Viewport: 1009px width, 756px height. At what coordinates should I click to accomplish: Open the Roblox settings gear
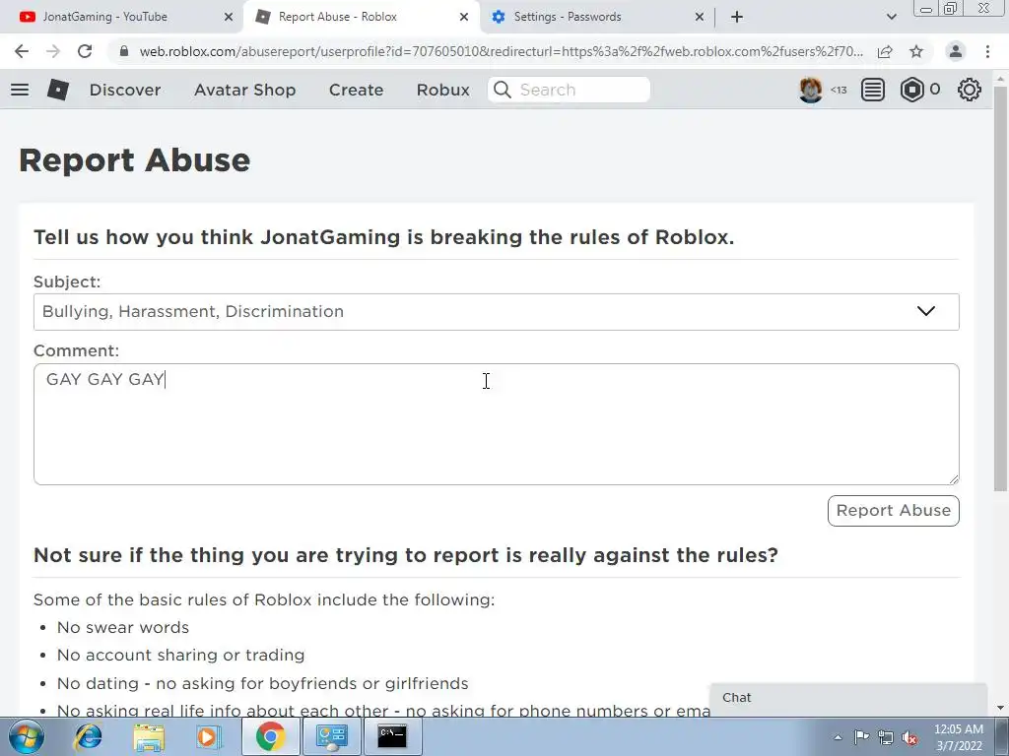click(x=970, y=90)
